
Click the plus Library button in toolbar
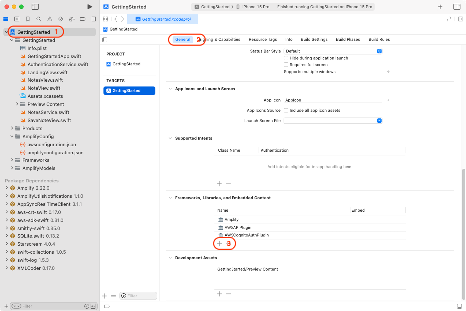click(440, 7)
